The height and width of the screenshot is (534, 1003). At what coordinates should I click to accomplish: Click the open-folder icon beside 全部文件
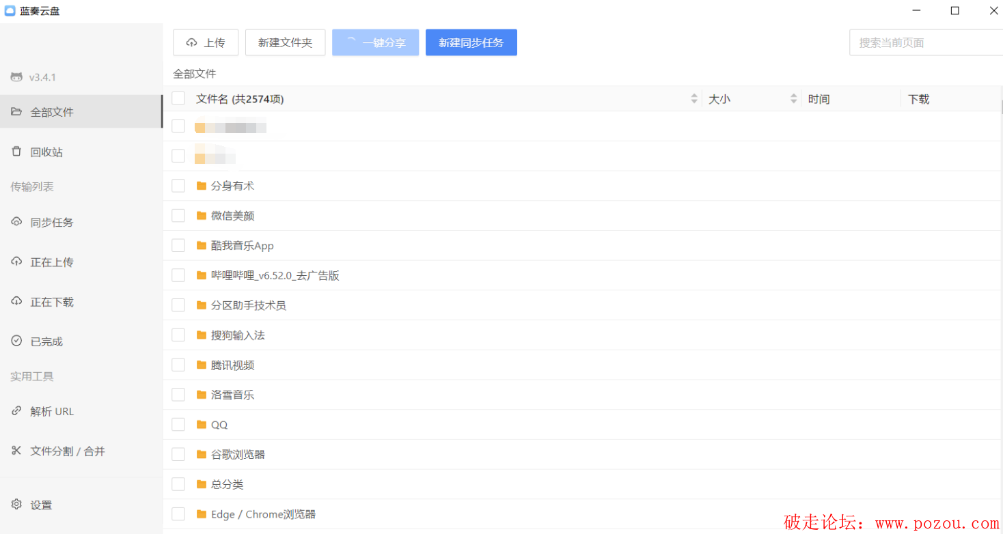[16, 112]
